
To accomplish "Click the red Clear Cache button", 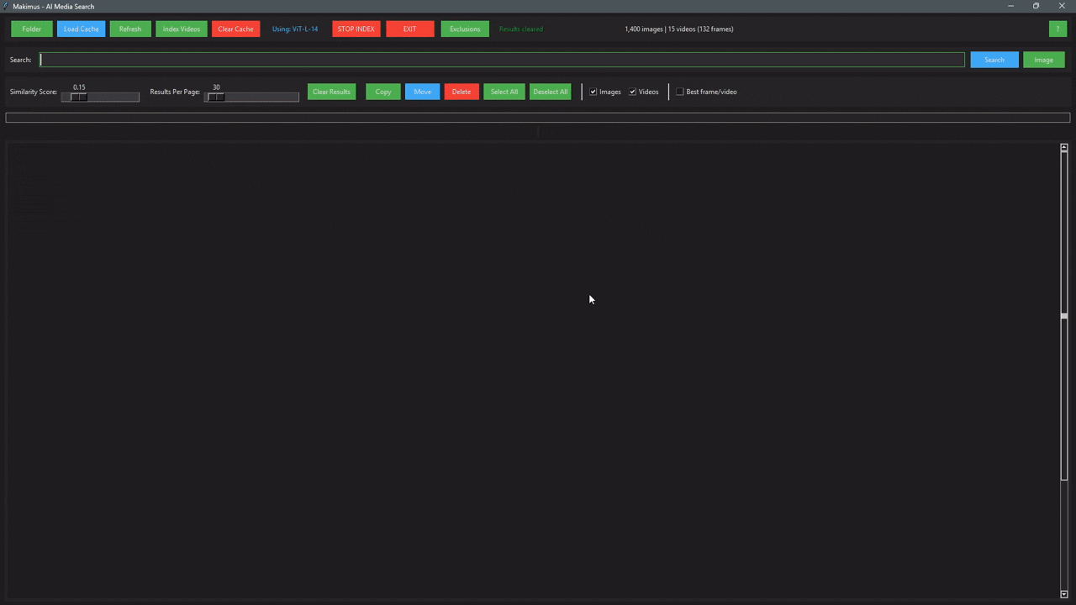I will click(x=235, y=29).
